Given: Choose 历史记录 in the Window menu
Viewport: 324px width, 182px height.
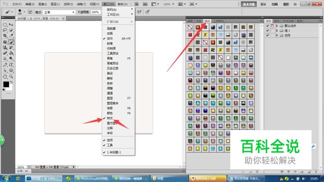Looking at the screenshot, I should pos(119,68).
